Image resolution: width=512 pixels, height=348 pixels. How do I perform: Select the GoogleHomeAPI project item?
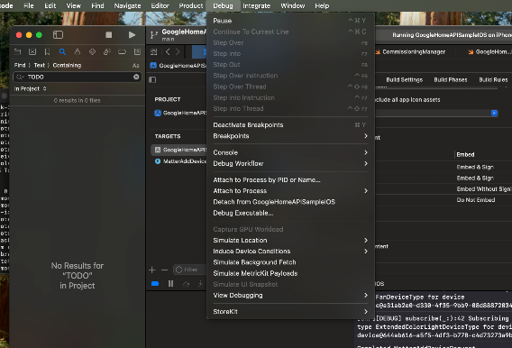[180, 113]
